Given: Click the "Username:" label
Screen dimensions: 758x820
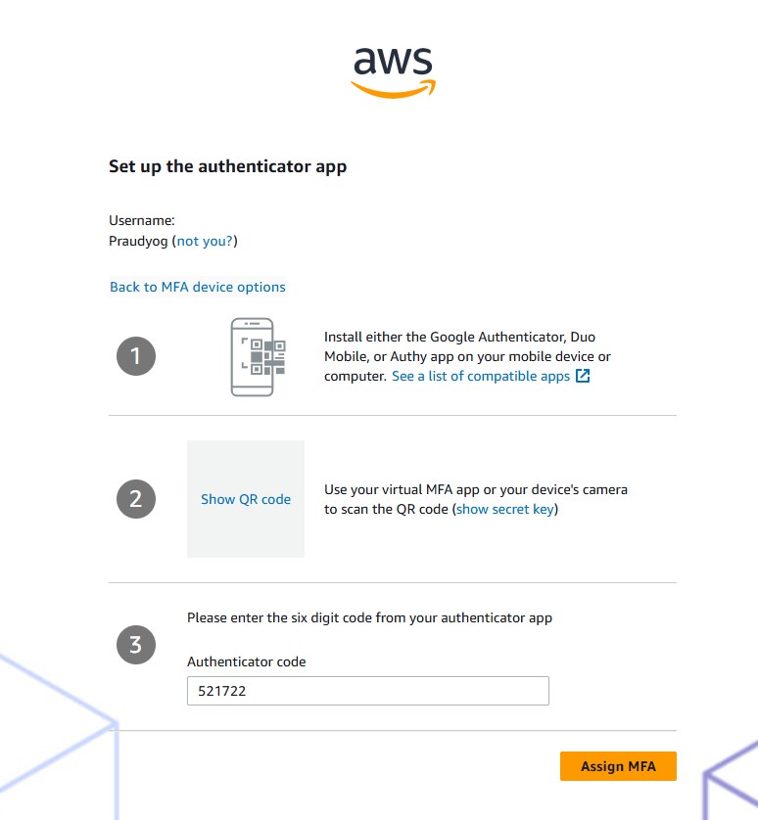Looking at the screenshot, I should tap(141, 221).
